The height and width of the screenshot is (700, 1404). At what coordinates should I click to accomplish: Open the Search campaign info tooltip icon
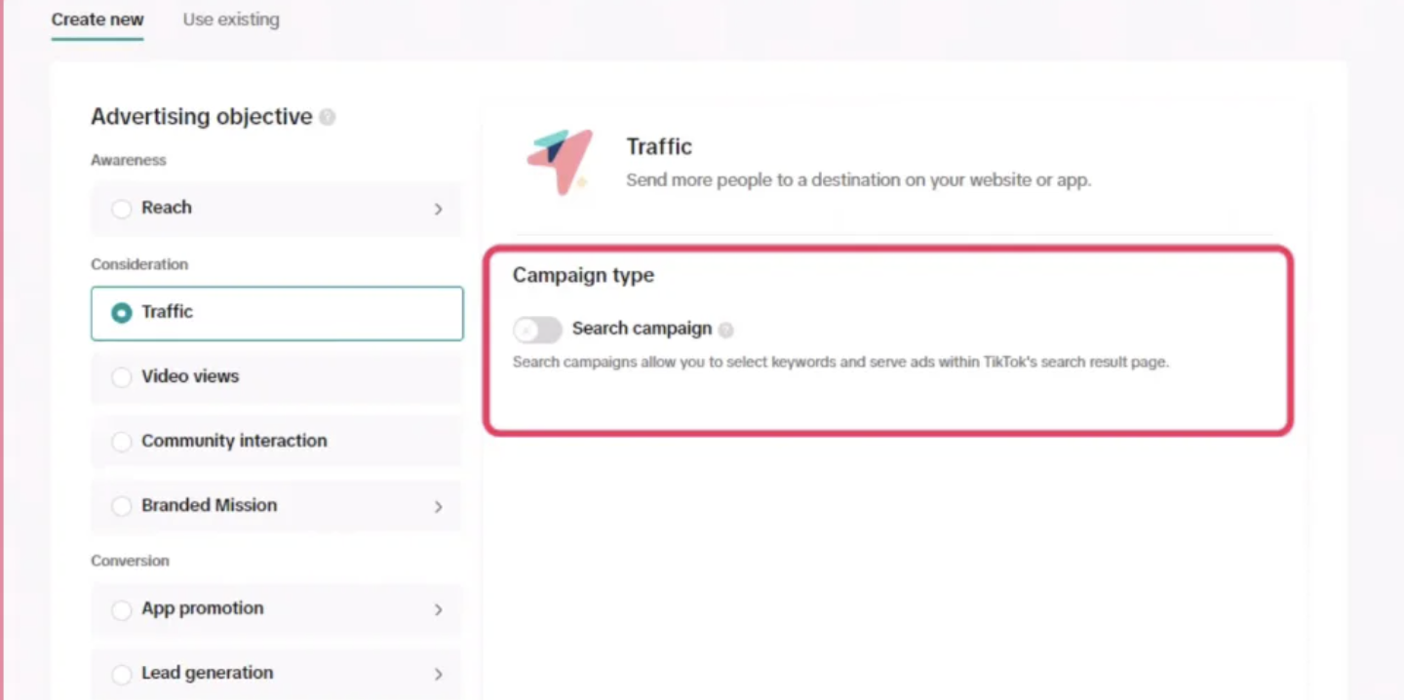[725, 330]
